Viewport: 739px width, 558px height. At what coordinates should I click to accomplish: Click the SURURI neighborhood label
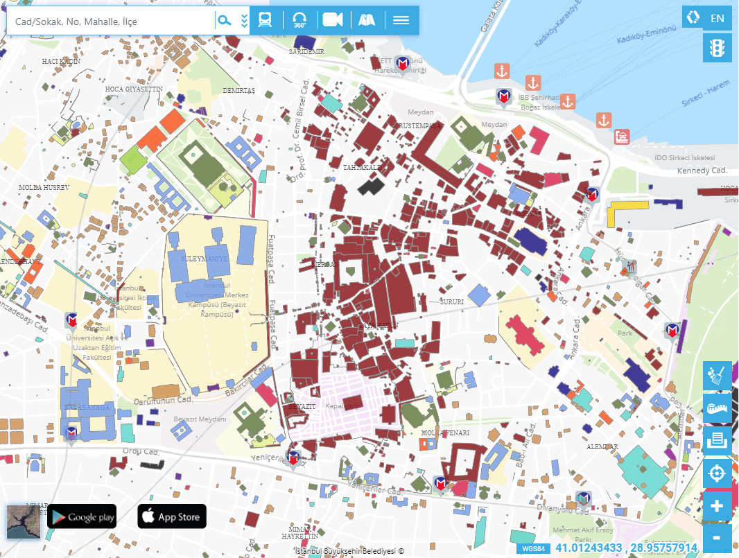pos(452,302)
